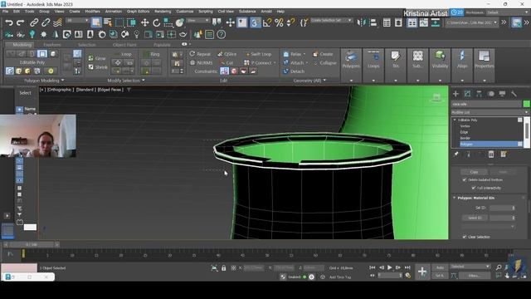Pin the modifier stack icon
Screen dimensions: 531x299
pos(456,154)
